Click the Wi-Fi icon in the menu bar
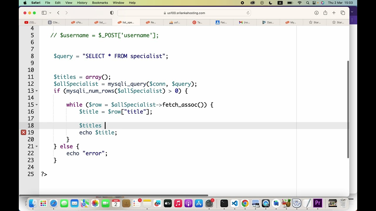The image size is (376, 211). [x=300, y=3]
